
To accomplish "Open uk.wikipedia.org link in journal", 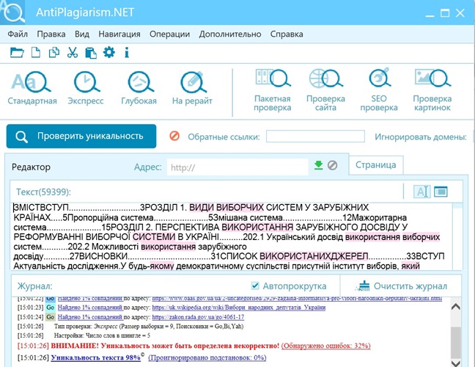I will [239, 308].
